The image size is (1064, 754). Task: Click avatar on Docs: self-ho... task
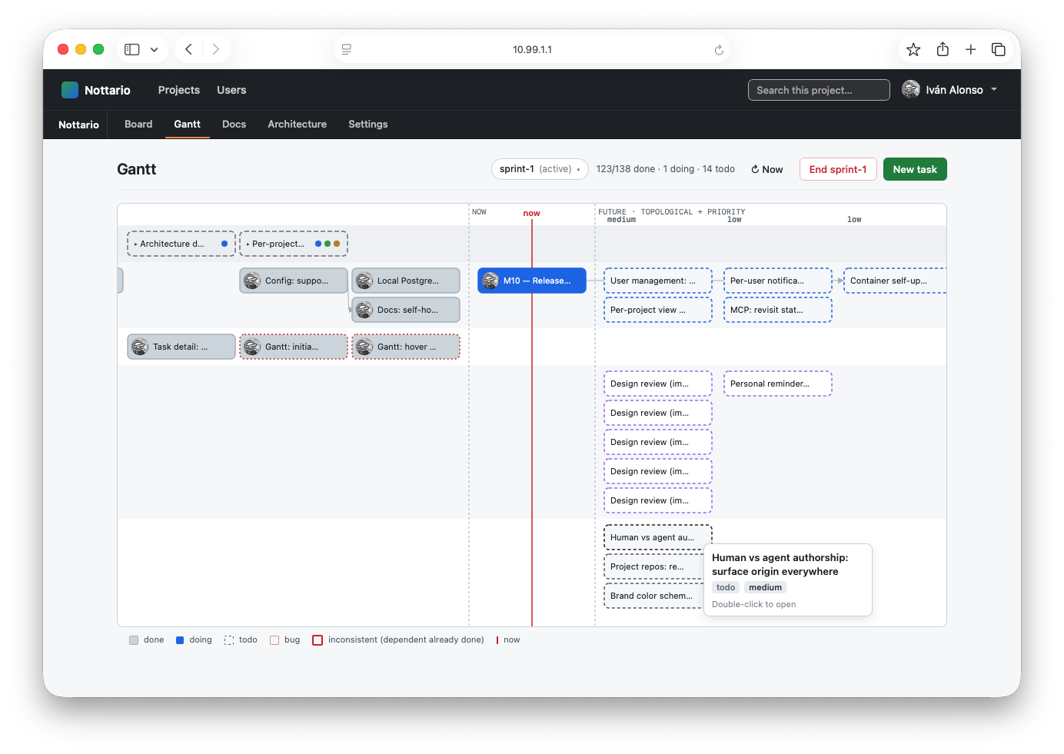click(364, 310)
